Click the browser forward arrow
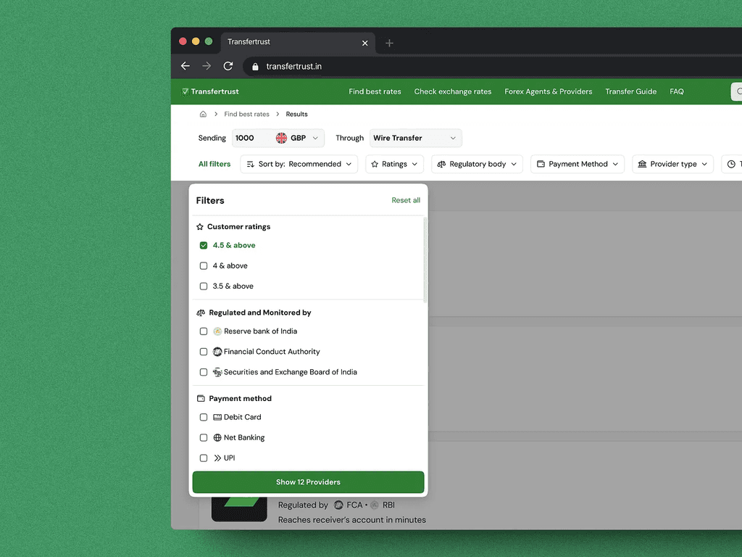 (x=207, y=66)
